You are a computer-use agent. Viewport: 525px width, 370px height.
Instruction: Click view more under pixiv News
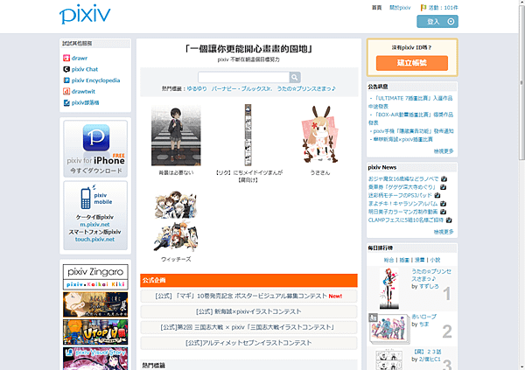click(444, 232)
